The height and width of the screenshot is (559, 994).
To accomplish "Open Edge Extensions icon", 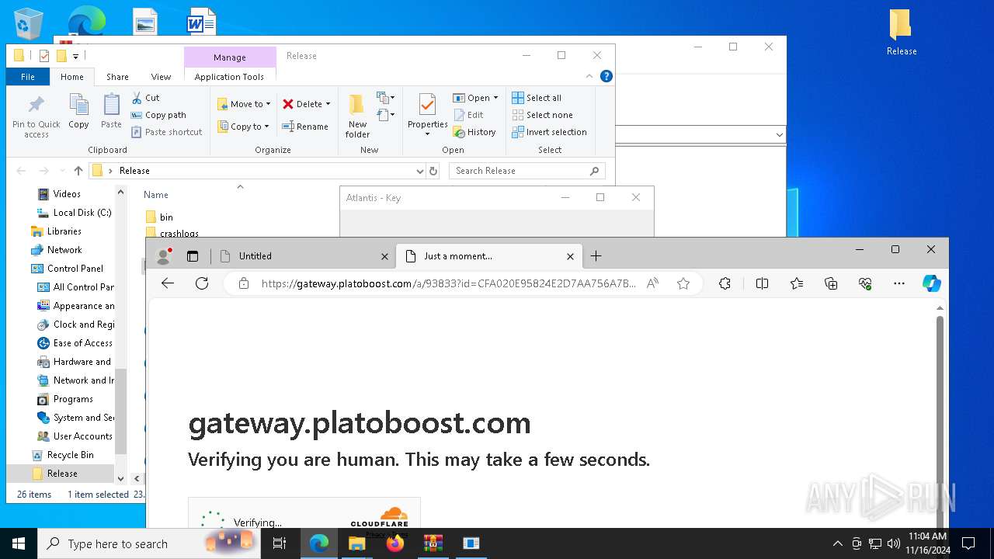I will (725, 284).
